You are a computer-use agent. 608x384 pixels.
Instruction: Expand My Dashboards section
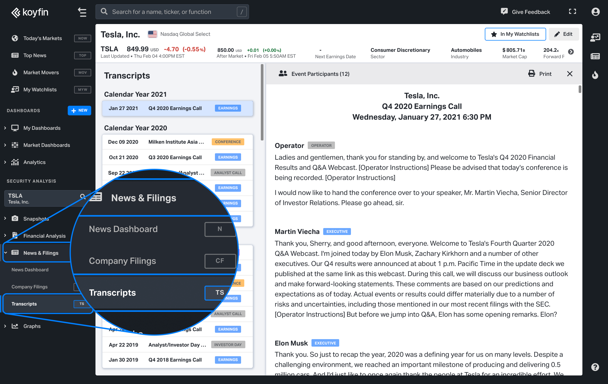pos(5,128)
